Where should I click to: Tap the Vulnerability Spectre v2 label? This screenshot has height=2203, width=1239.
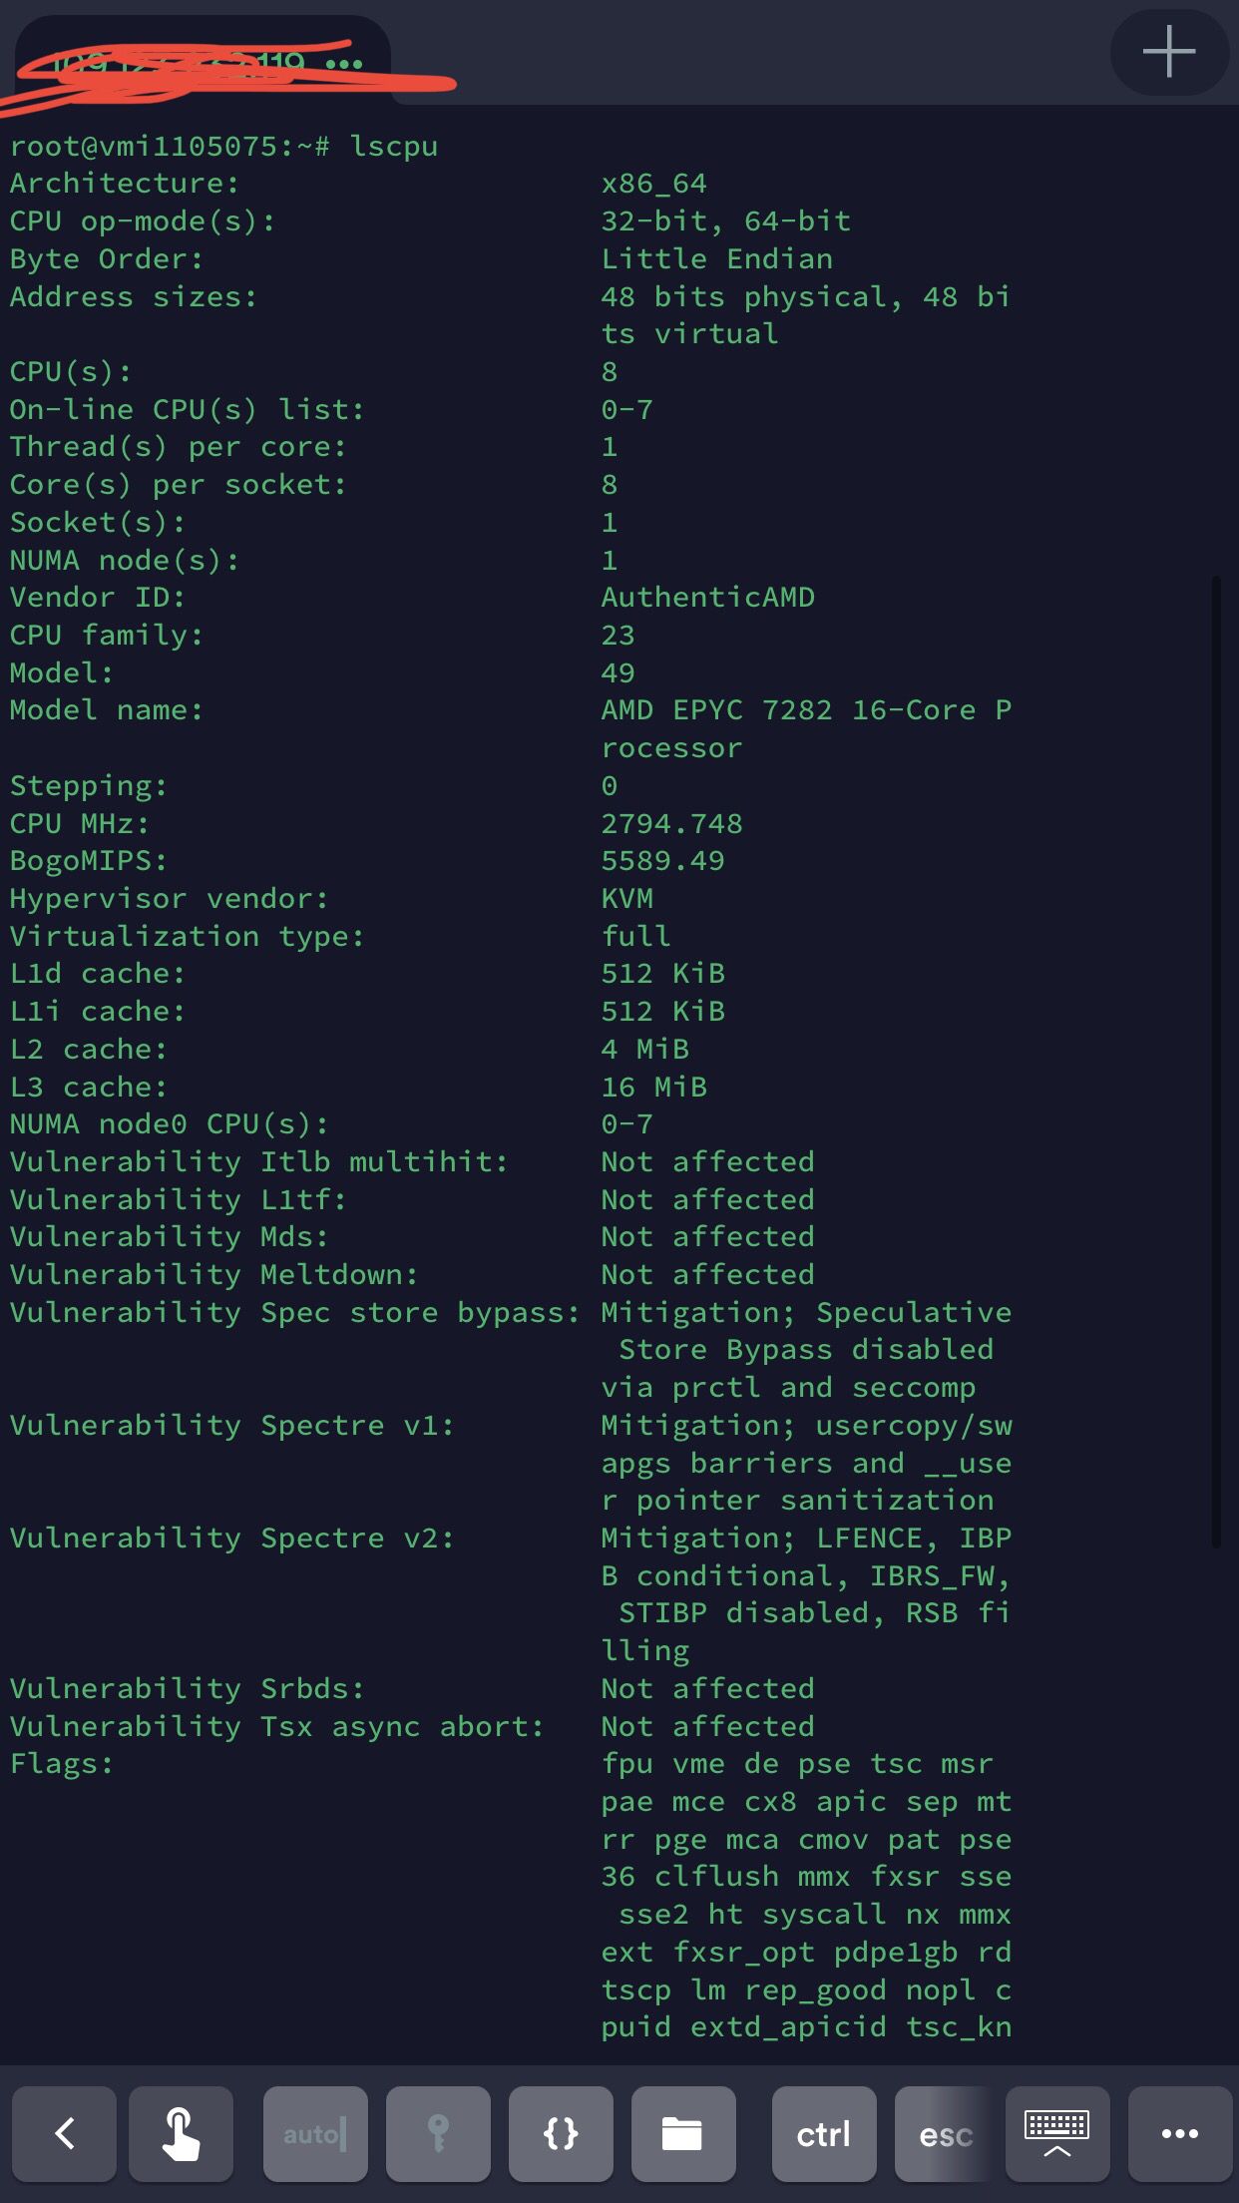point(231,1539)
